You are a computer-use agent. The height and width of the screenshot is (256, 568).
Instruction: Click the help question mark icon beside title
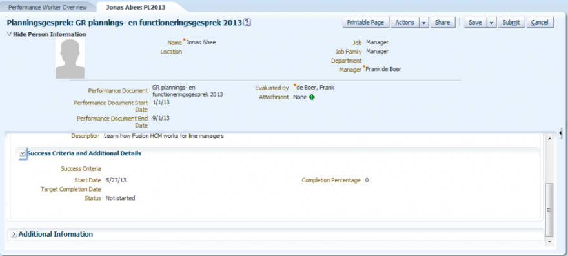[247, 23]
